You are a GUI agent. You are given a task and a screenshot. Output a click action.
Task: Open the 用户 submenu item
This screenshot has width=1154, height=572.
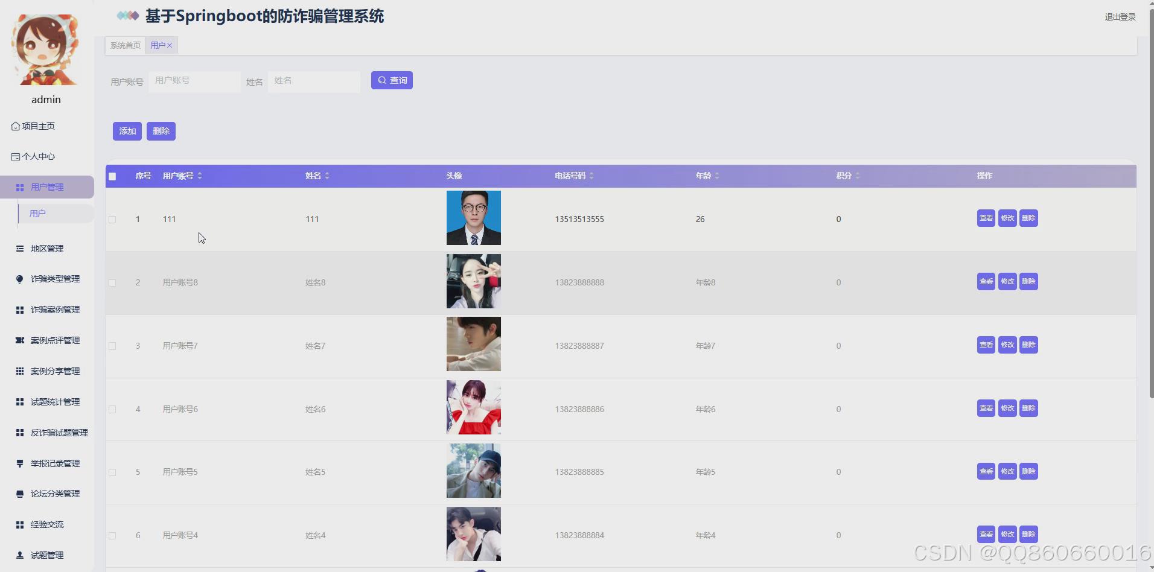pyautogui.click(x=56, y=214)
